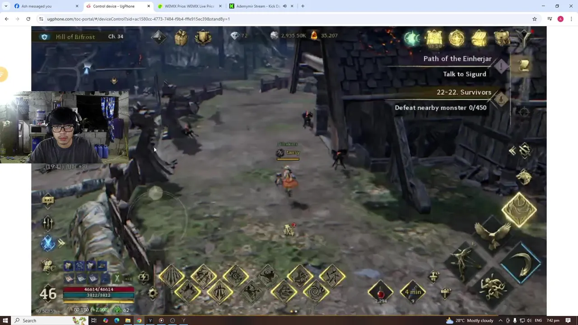Click the taskbar Search box
The height and width of the screenshot is (325, 578).
point(50,320)
